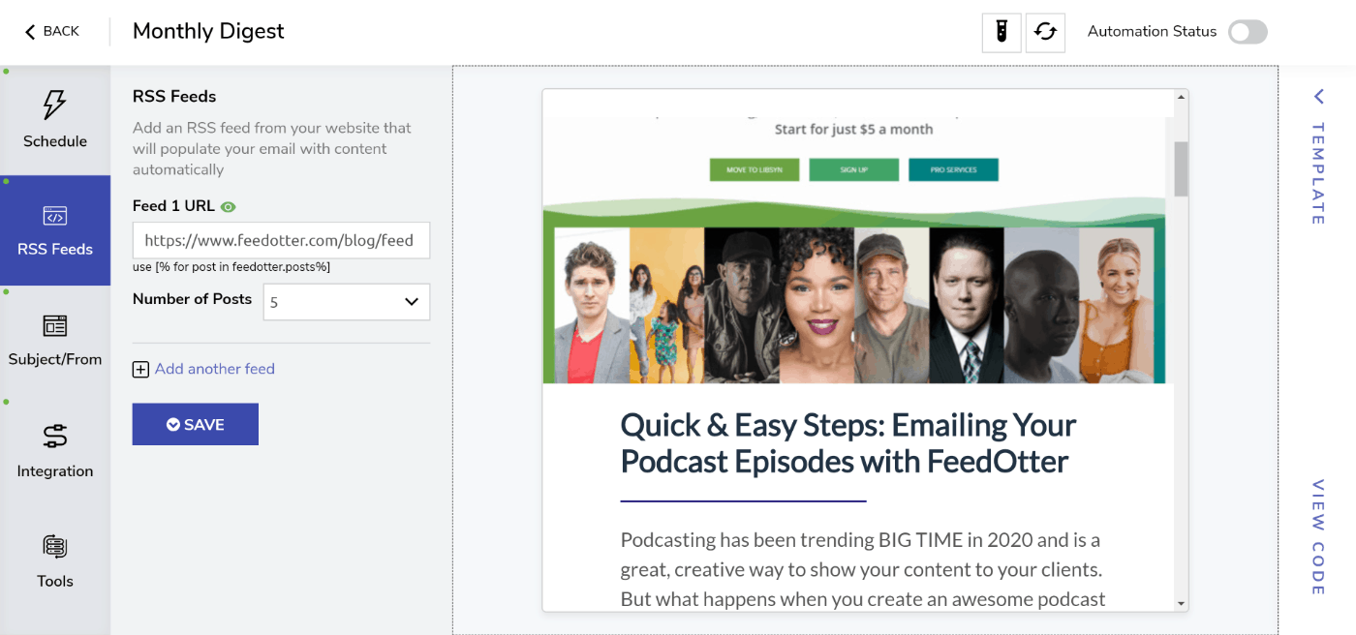Open the Subject/From section
The image size is (1356, 635).
click(x=55, y=341)
